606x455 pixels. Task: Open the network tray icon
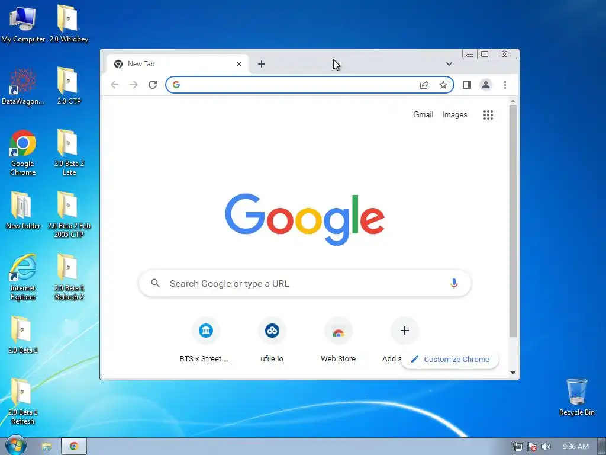click(518, 447)
